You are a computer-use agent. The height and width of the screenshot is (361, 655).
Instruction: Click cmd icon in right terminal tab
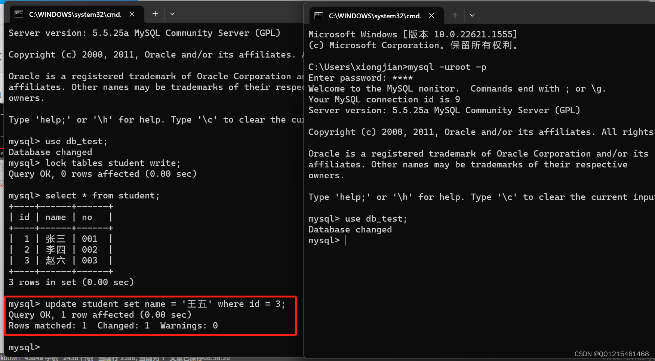pyautogui.click(x=319, y=16)
